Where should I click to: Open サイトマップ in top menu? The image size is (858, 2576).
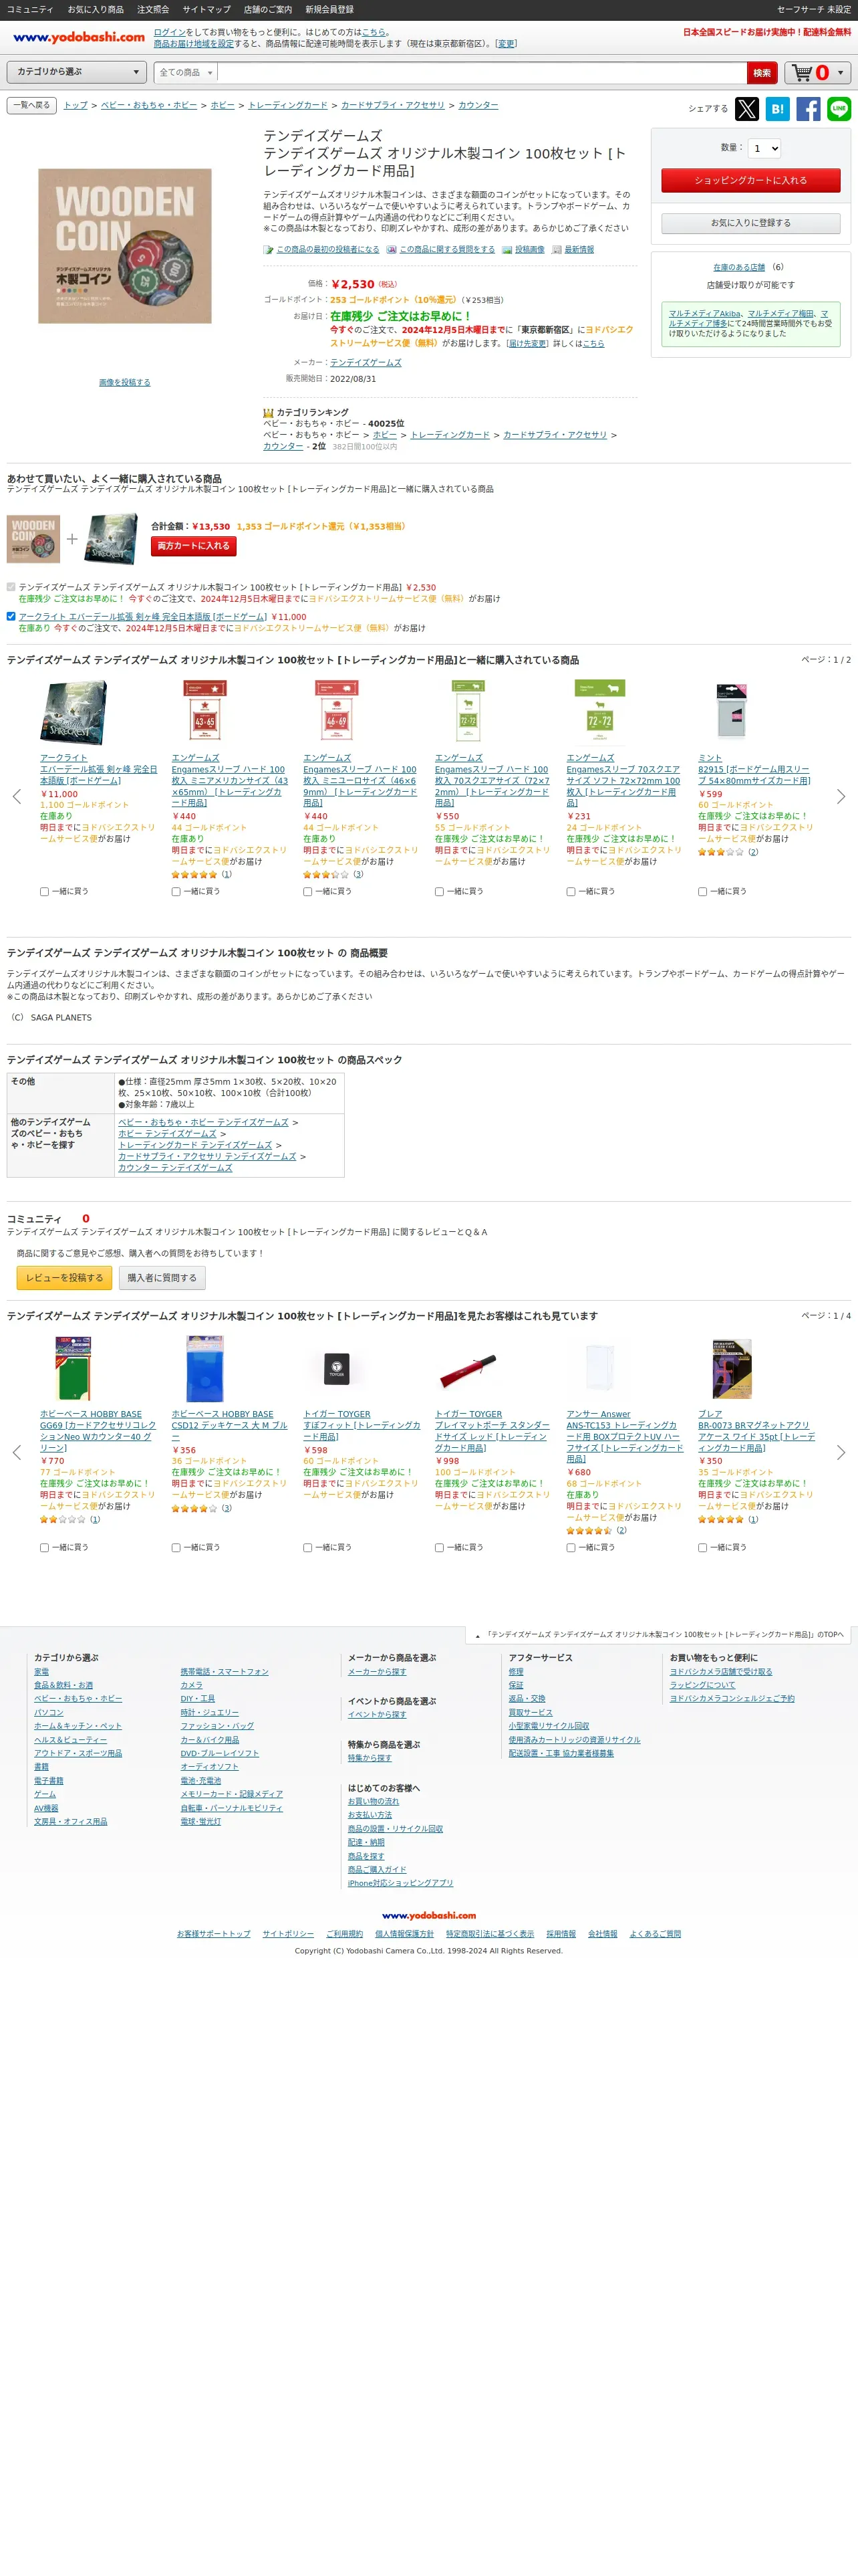[x=206, y=9]
